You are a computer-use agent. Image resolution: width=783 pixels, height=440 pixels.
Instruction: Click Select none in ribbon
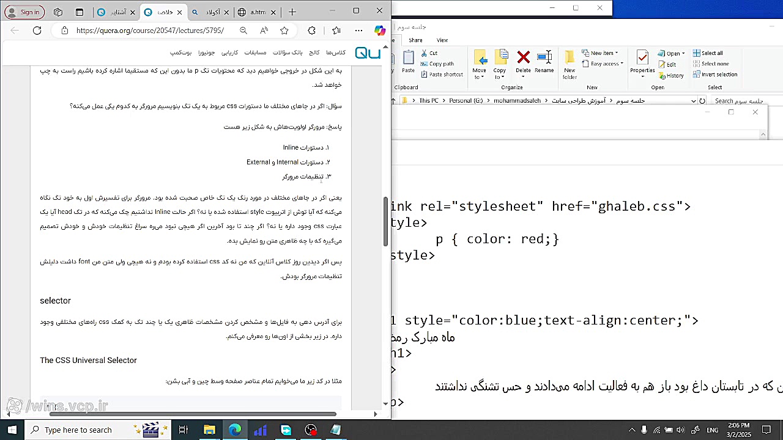click(x=711, y=64)
